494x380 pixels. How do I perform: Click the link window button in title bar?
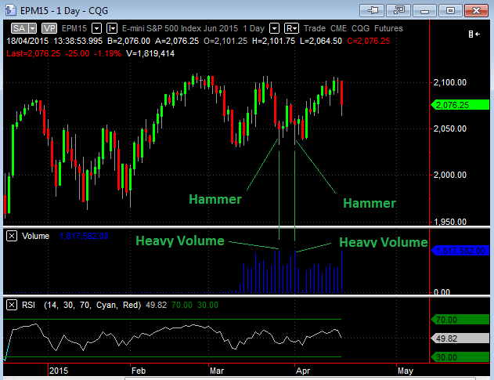tap(398, 10)
